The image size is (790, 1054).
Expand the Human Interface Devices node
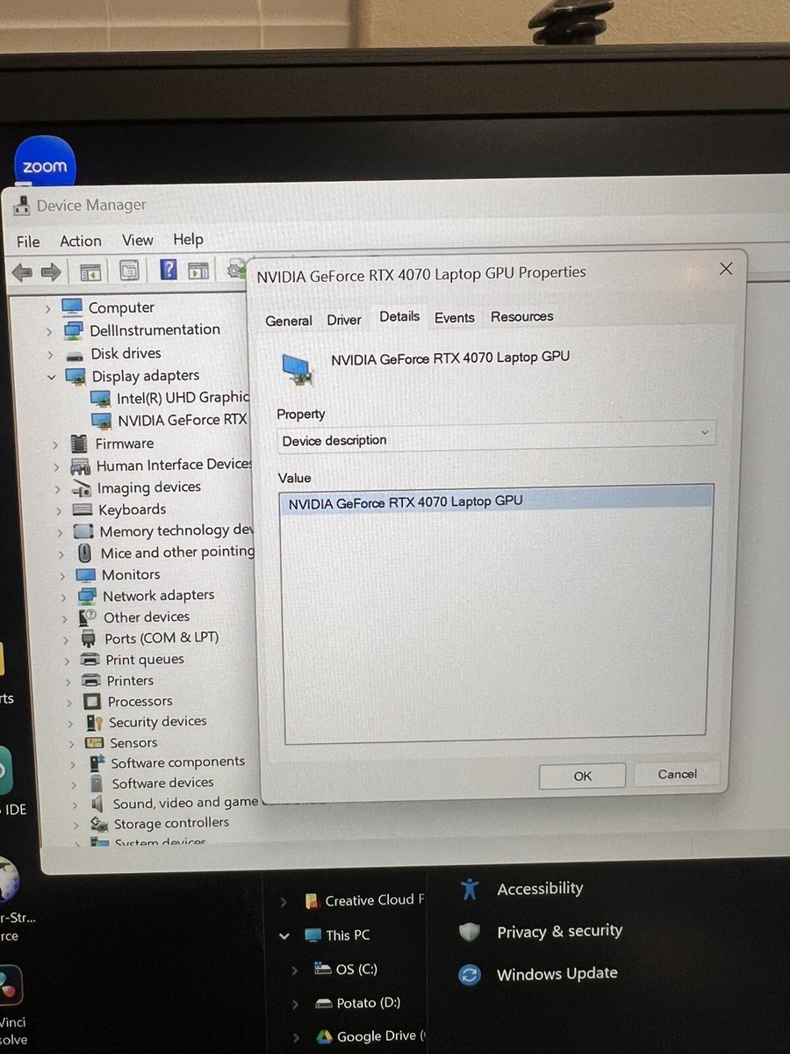pyautogui.click(x=57, y=467)
